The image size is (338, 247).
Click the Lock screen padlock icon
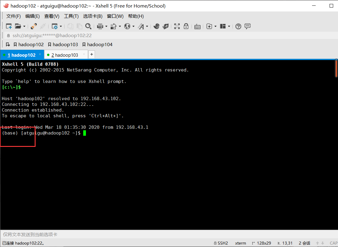click(x=186, y=26)
